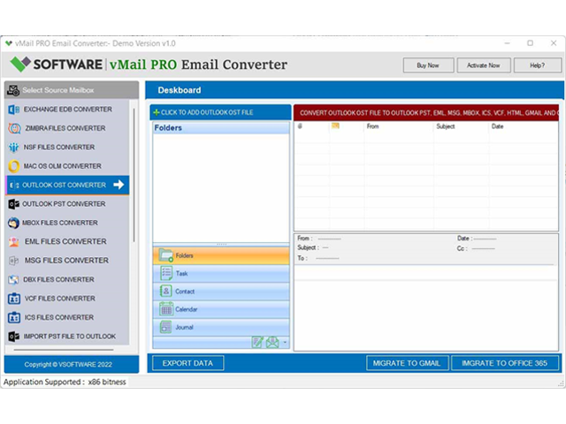Screen dimensions: 566x424
Task: Click the Task list icon
Action: coord(166,273)
